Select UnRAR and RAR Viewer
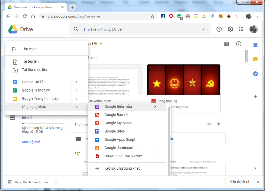 point(127,156)
